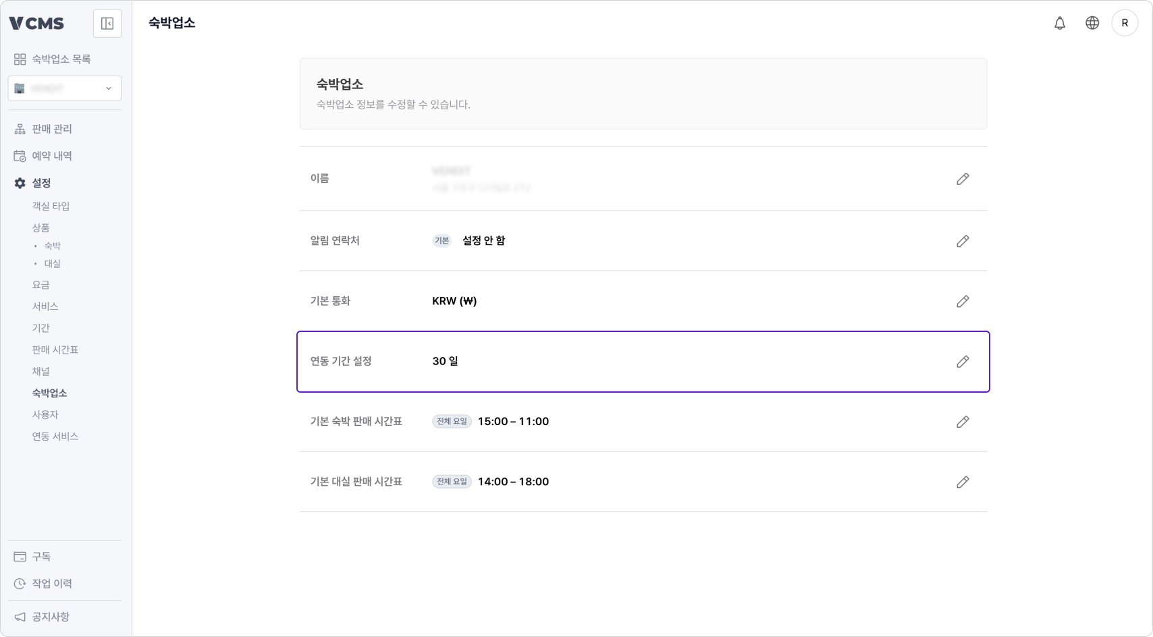Click the 공지사항 megaphone icon
The image size is (1153, 637).
(19, 616)
